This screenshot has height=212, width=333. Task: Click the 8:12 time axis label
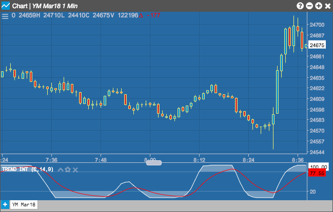click(199, 160)
